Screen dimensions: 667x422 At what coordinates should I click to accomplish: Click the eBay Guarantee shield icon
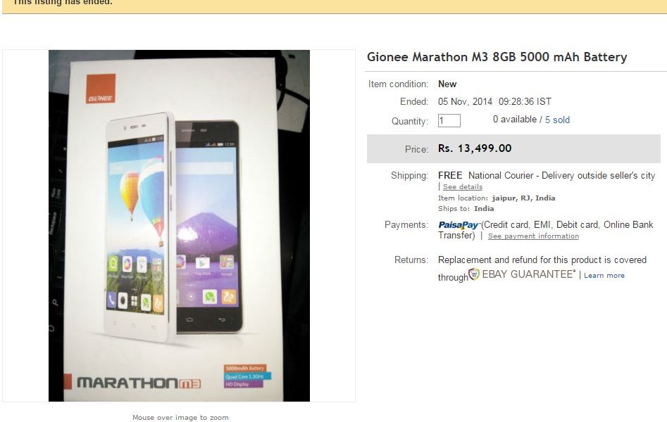point(474,274)
